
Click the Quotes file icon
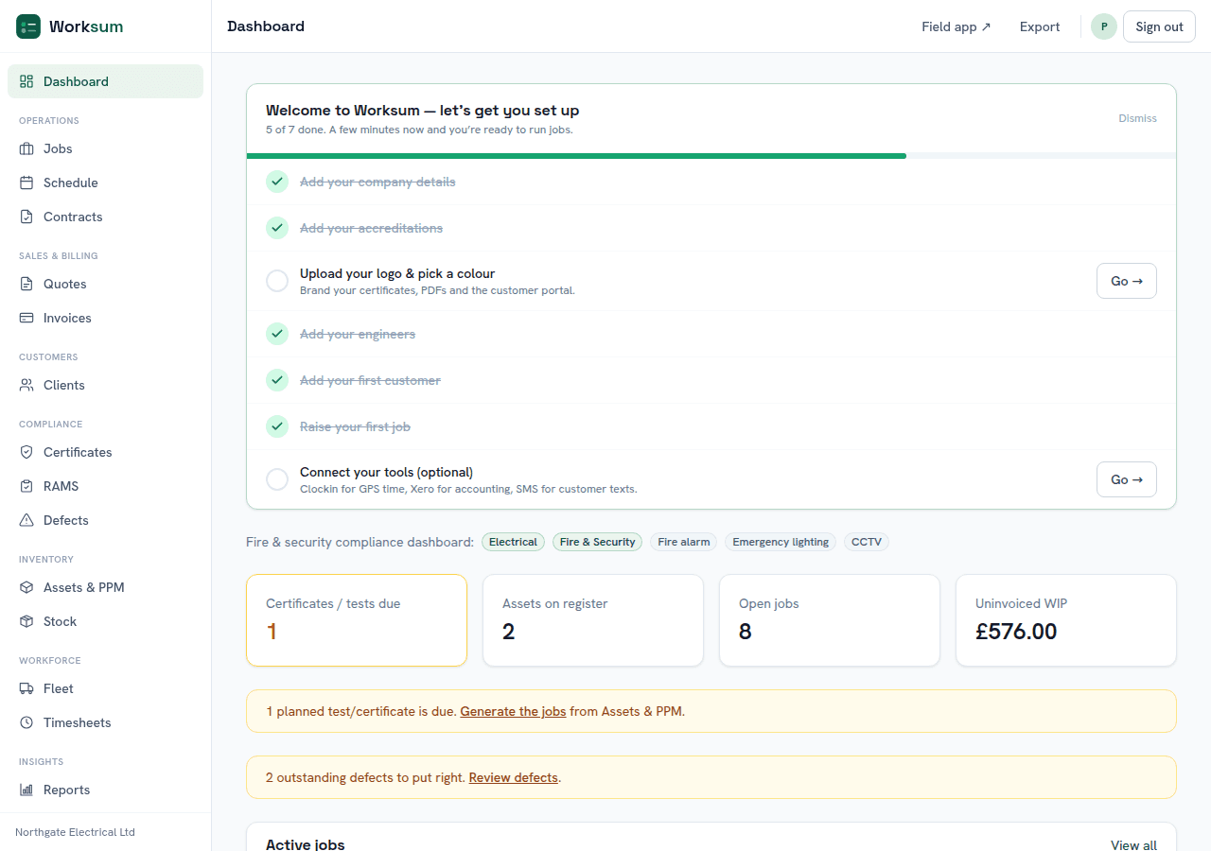[26, 284]
